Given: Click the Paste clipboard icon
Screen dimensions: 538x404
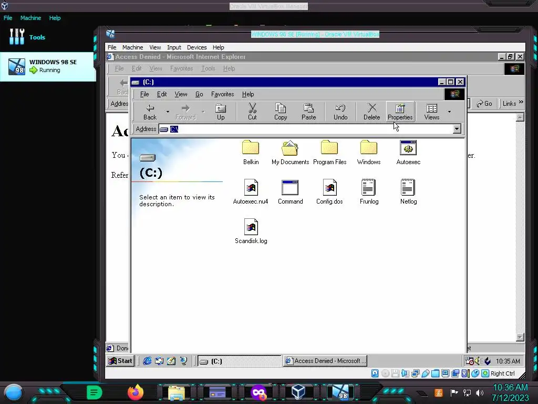Looking at the screenshot, I should click(x=308, y=112).
